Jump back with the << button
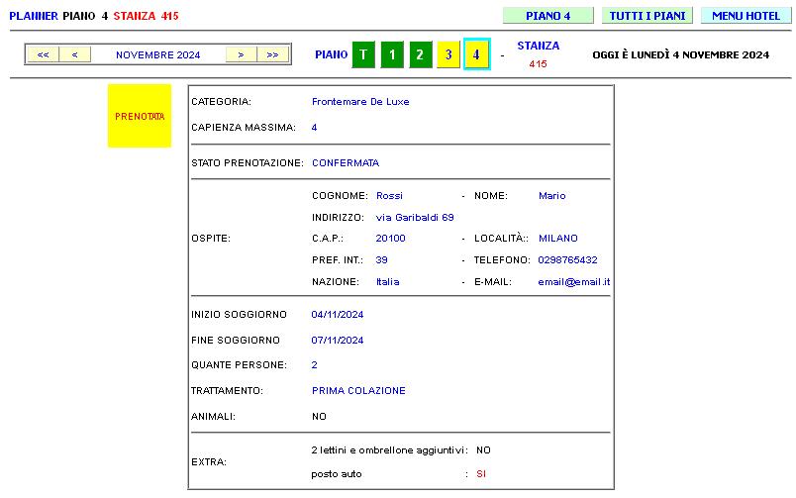796x498 pixels. [x=44, y=54]
